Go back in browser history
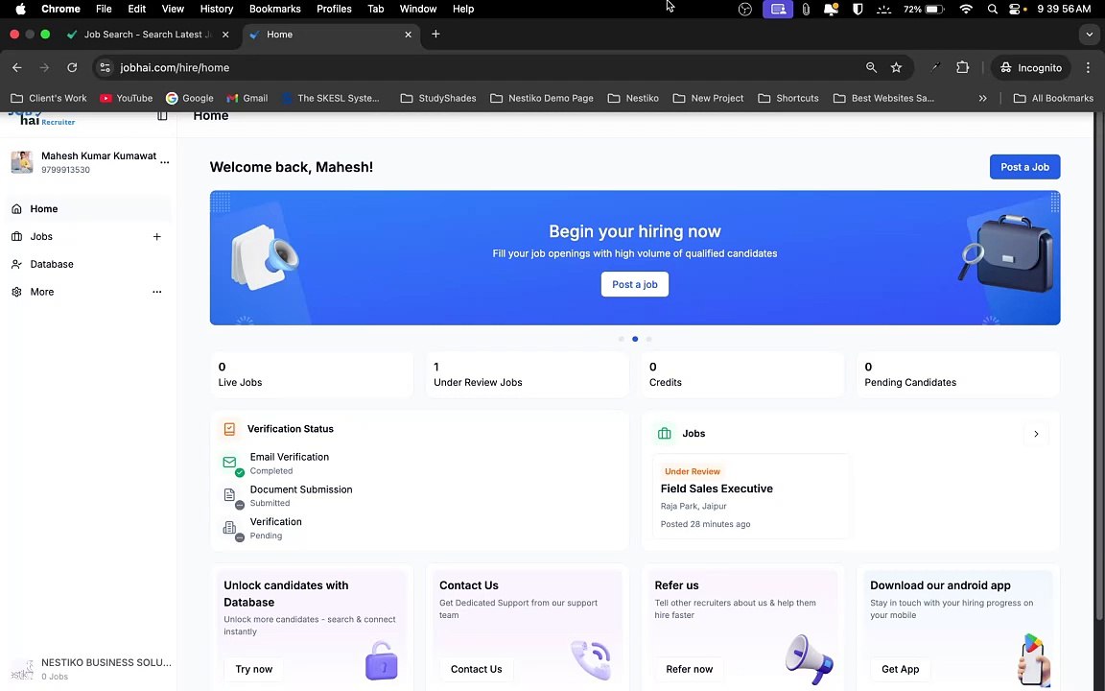Viewport: 1105px width, 691px height. (x=17, y=68)
